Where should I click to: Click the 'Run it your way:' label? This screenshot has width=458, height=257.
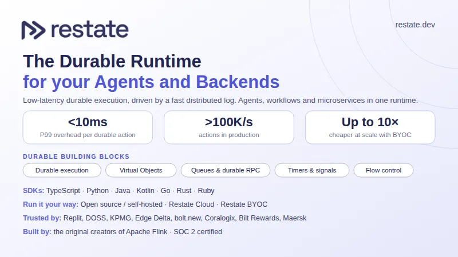(50, 204)
